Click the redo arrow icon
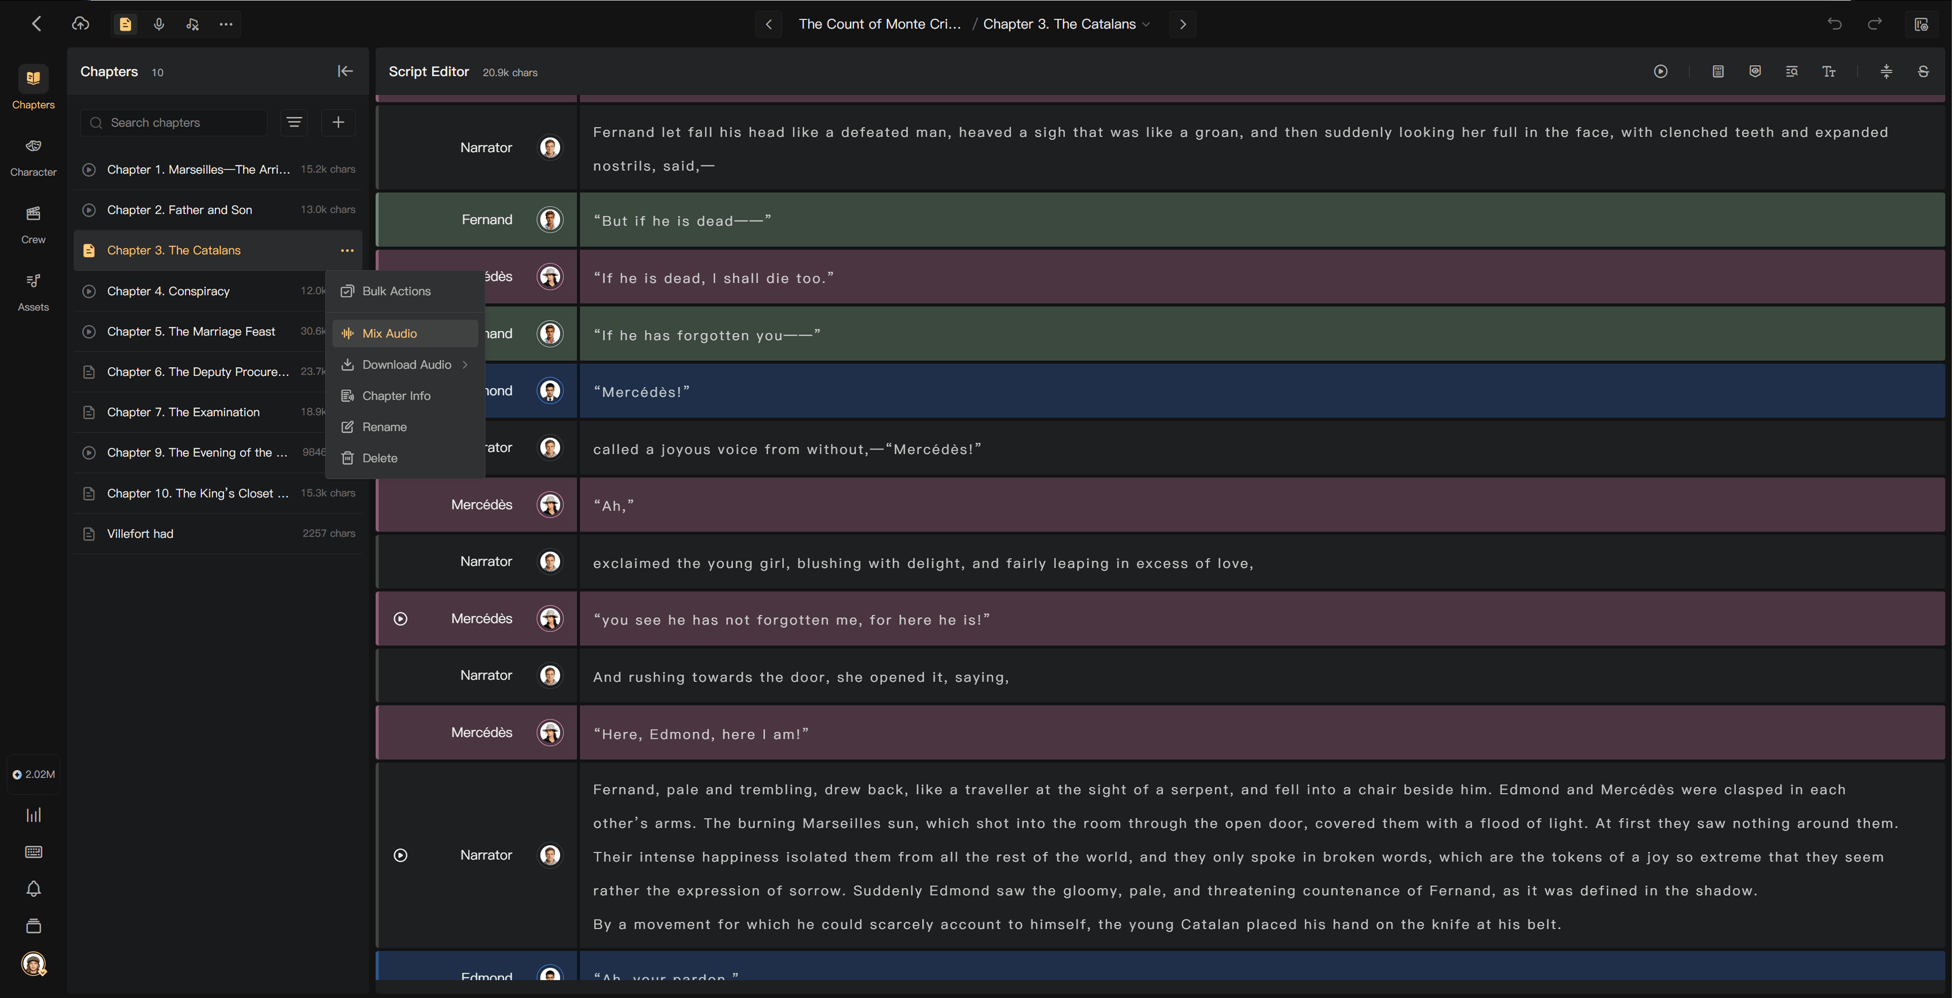This screenshot has width=1958, height=998. (1875, 23)
